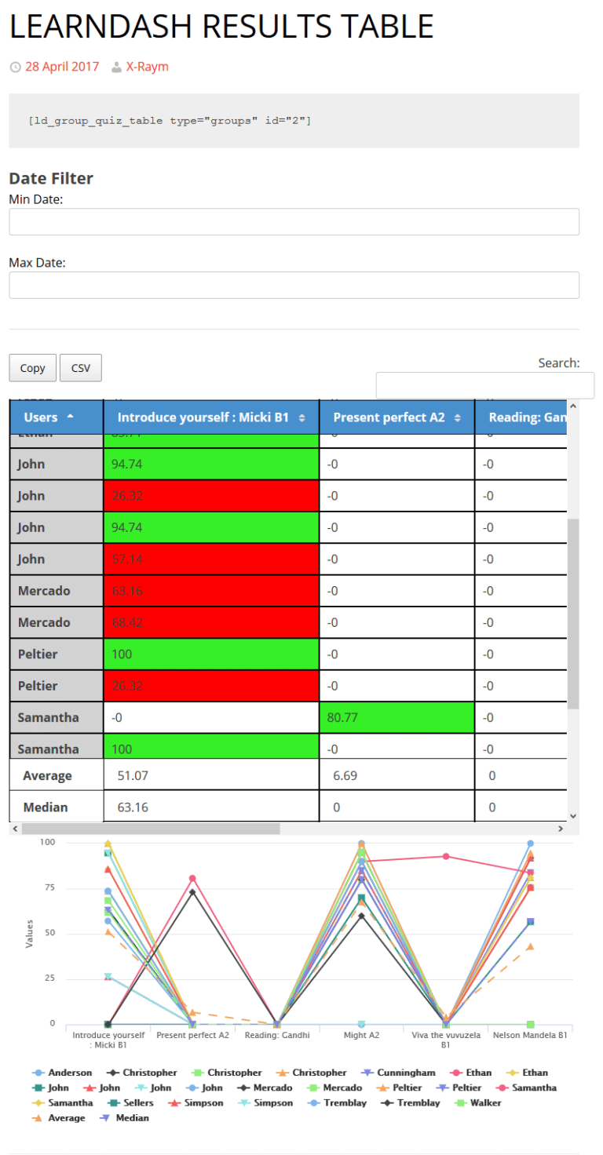Click the table's scroll-down arrow

tap(572, 815)
